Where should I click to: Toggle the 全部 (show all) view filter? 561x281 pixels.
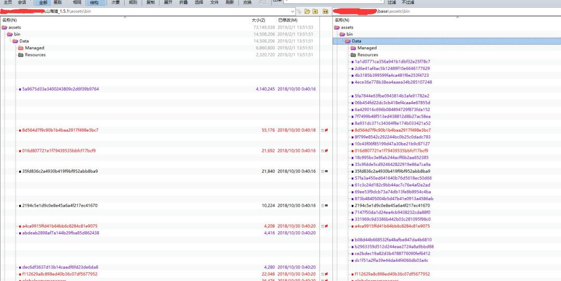(43, 3)
